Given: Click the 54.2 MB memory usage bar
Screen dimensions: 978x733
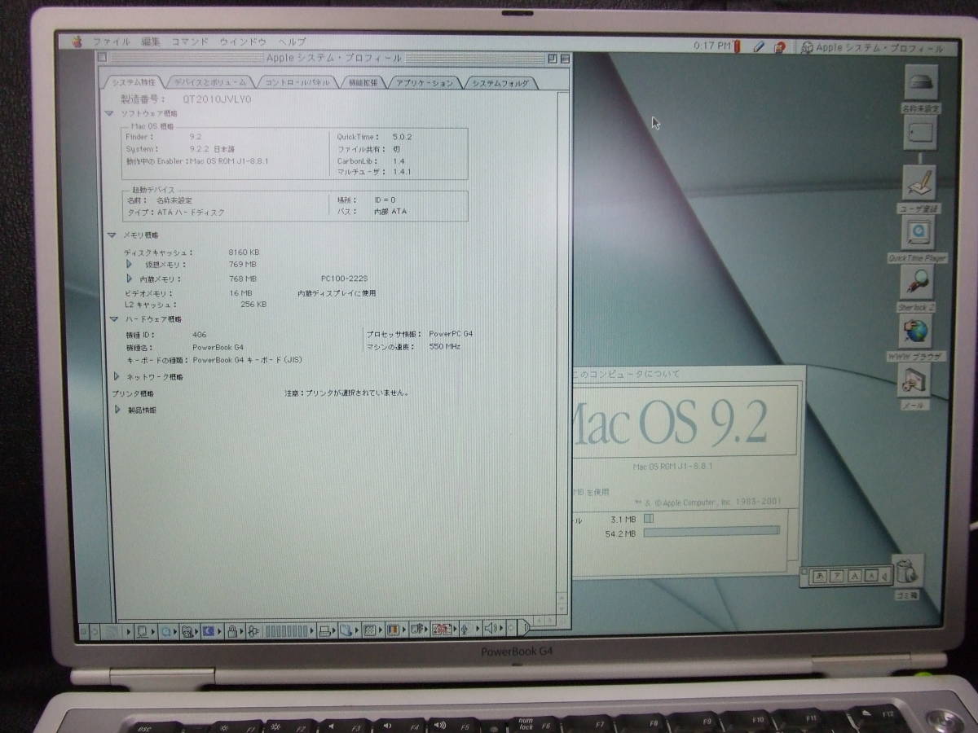Looking at the screenshot, I should coord(711,531).
